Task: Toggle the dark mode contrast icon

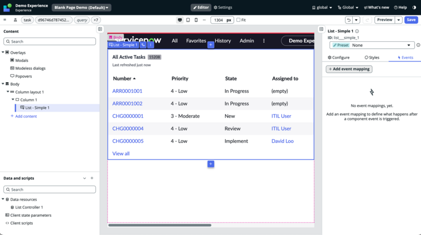Action: 414,7
